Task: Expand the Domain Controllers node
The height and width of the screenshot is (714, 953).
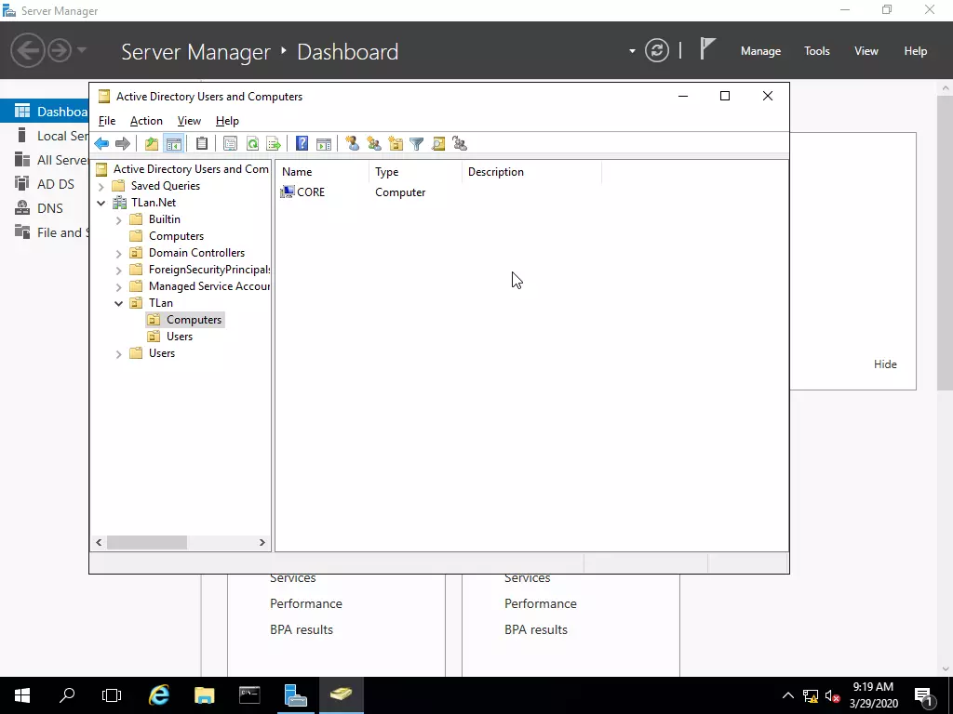Action: point(119,253)
